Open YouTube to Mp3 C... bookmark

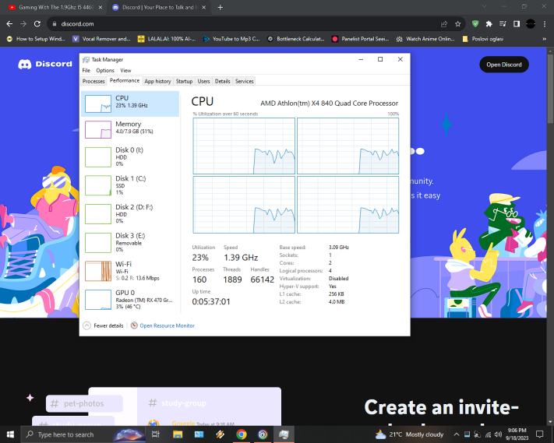(231, 39)
